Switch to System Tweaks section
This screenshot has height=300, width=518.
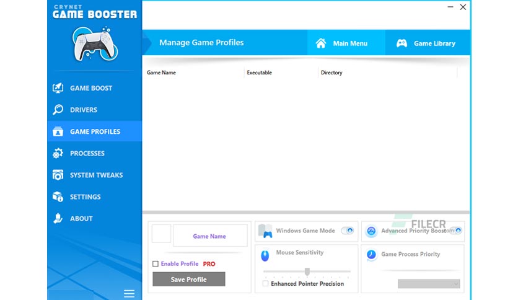95,175
